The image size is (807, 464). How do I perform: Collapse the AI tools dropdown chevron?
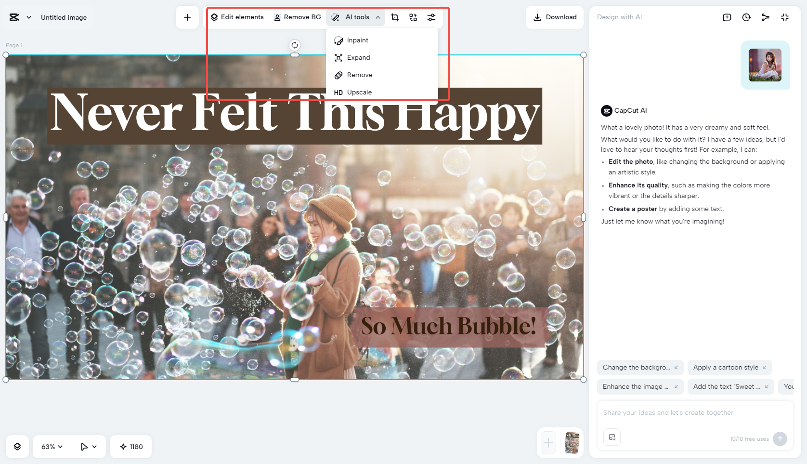coord(379,17)
